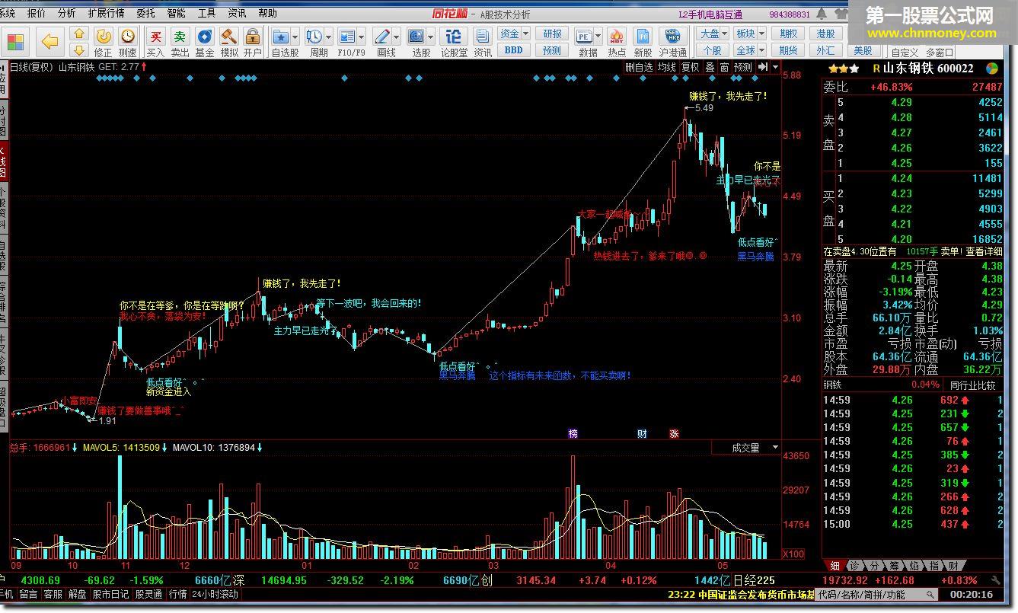Viewport: 1018px width, 613px height.
Task: Expand the 选股 dropdown arrow
Action: [x=431, y=37]
